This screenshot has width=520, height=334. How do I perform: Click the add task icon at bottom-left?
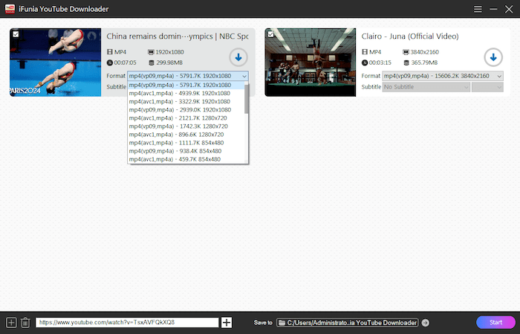coord(11,322)
